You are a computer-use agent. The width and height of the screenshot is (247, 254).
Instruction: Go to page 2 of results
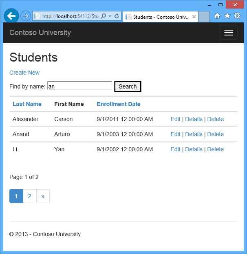pos(30,196)
